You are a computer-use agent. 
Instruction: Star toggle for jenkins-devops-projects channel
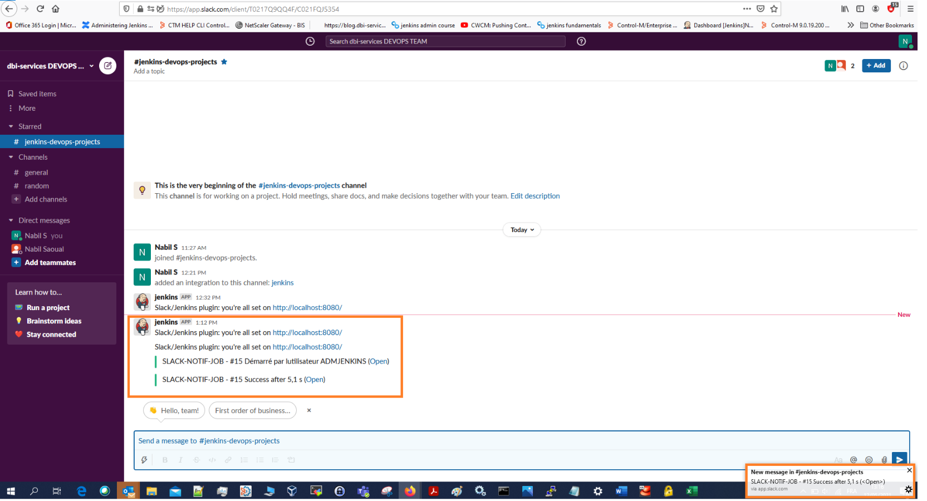coord(224,62)
